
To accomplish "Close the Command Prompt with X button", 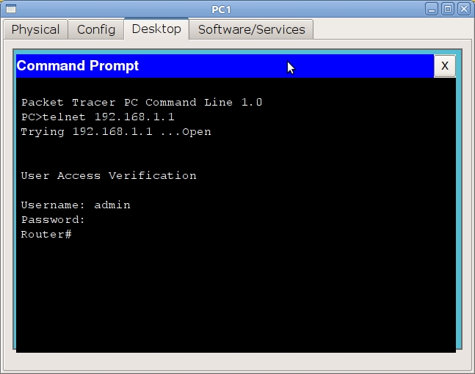I will (444, 66).
